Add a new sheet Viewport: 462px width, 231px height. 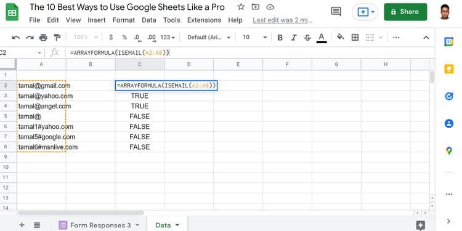click(22, 225)
